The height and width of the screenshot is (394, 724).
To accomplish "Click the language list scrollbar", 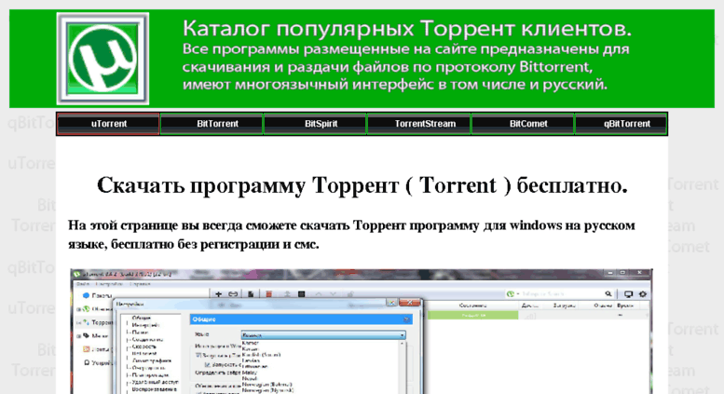I will [403, 367].
